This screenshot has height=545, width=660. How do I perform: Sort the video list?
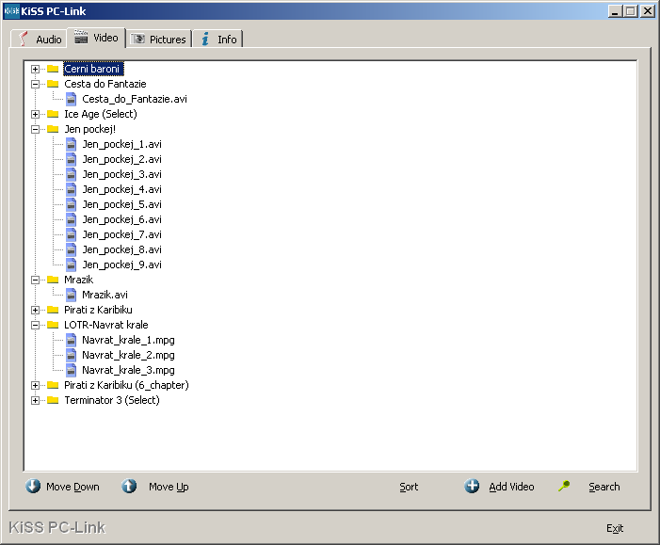point(409,487)
